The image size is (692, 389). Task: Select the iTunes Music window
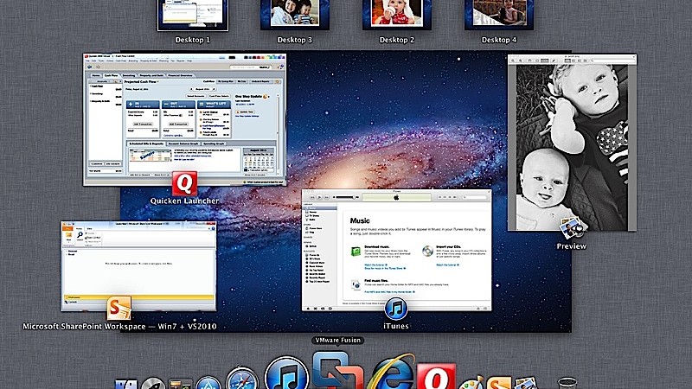[395, 251]
